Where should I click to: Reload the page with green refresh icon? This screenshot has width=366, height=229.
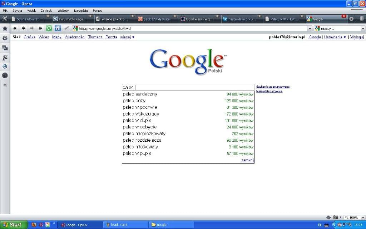(x=49, y=28)
